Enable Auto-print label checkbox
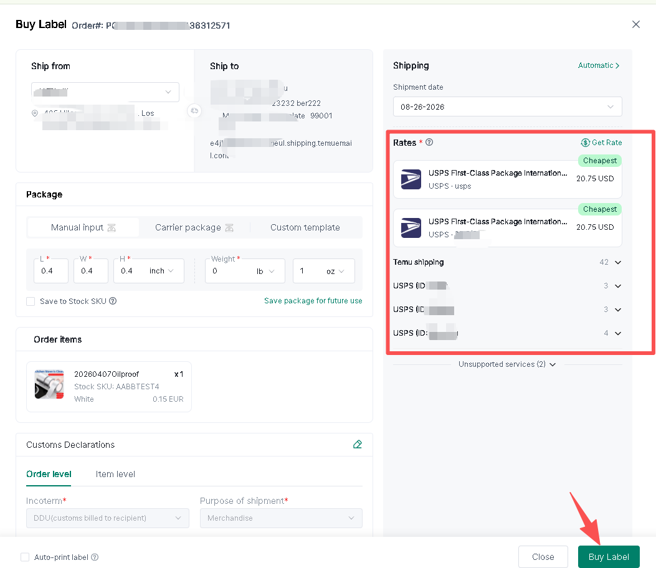The width and height of the screenshot is (656, 568). pos(25,557)
